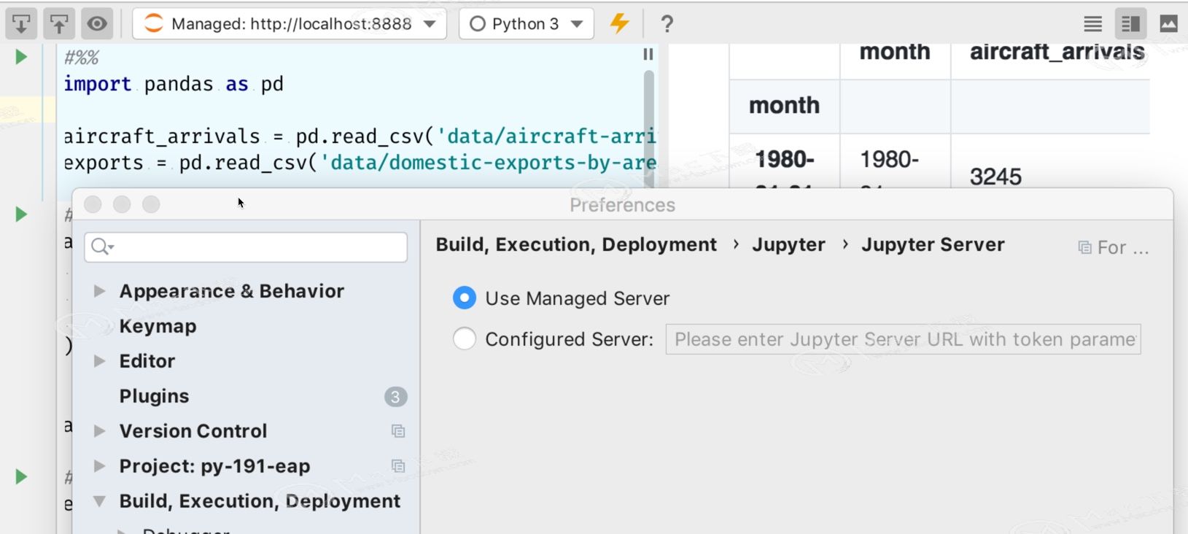This screenshot has height=534, width=1188.
Task: Click the 3245 value cell in preview
Action: click(x=995, y=177)
